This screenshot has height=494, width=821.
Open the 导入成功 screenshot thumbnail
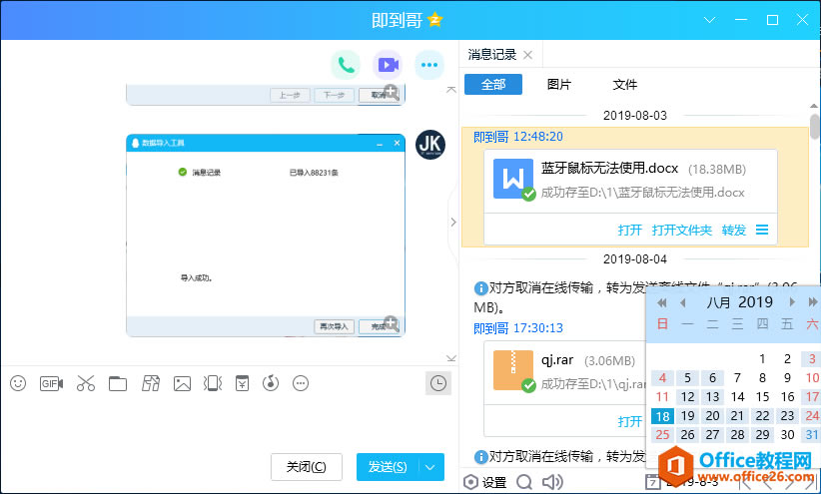(266, 235)
